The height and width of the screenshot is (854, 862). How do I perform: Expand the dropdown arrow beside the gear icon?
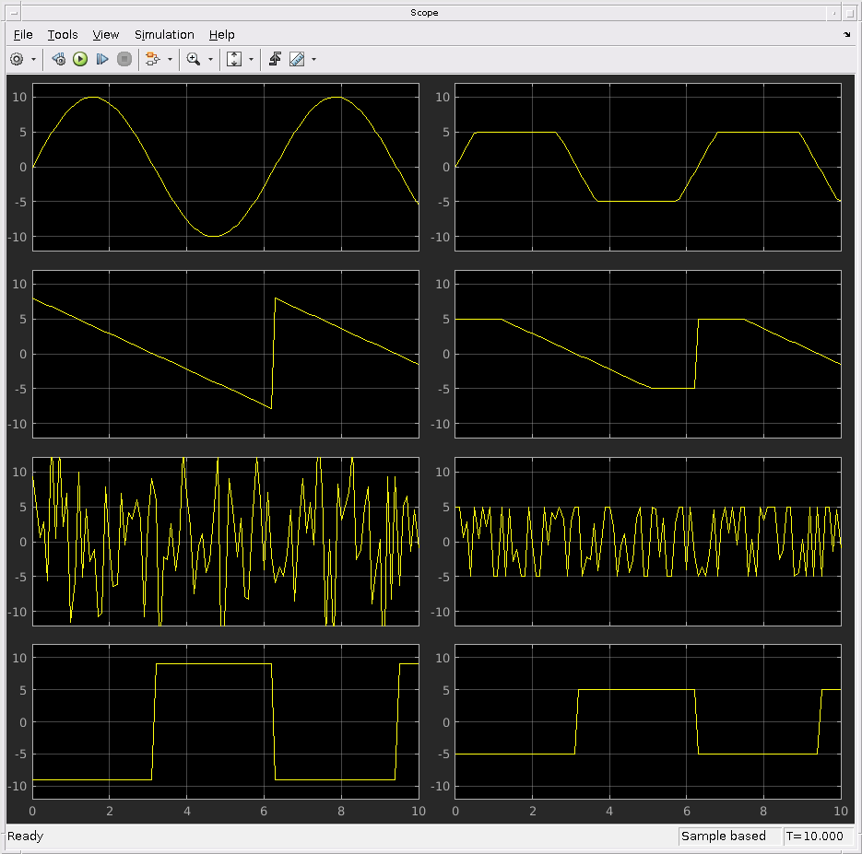tap(34, 59)
